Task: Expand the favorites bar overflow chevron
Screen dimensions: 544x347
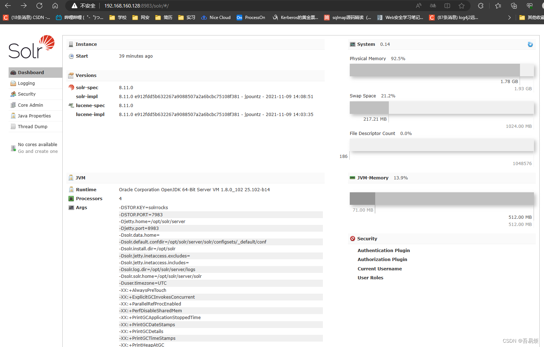Action: [x=510, y=17]
